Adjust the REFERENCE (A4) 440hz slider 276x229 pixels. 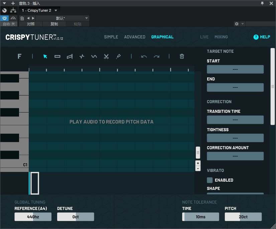pyautogui.click(x=33, y=217)
